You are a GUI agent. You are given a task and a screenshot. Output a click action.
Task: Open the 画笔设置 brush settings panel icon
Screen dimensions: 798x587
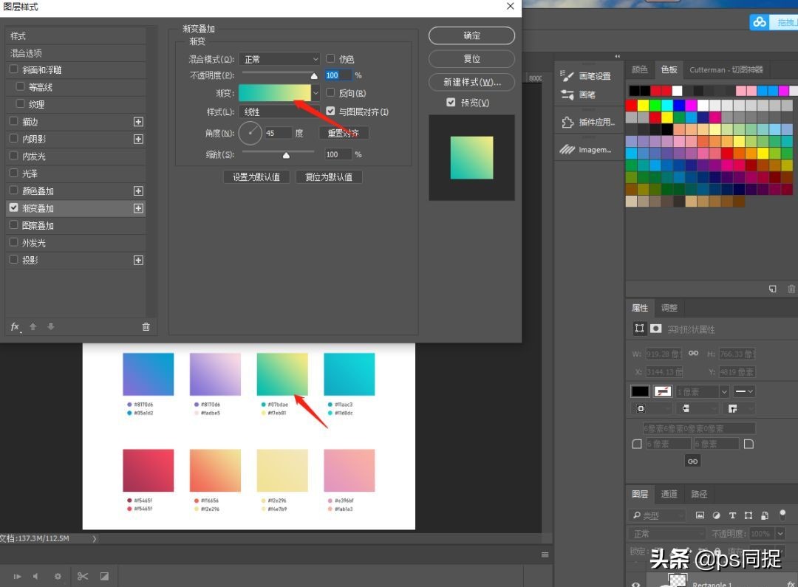click(x=567, y=76)
